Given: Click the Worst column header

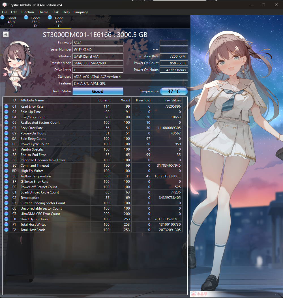Looking at the screenshot, I should coord(121,100).
